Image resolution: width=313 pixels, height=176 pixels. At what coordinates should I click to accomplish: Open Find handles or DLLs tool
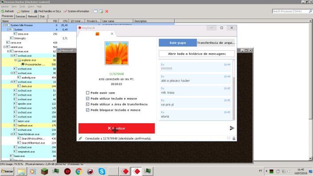(47, 12)
